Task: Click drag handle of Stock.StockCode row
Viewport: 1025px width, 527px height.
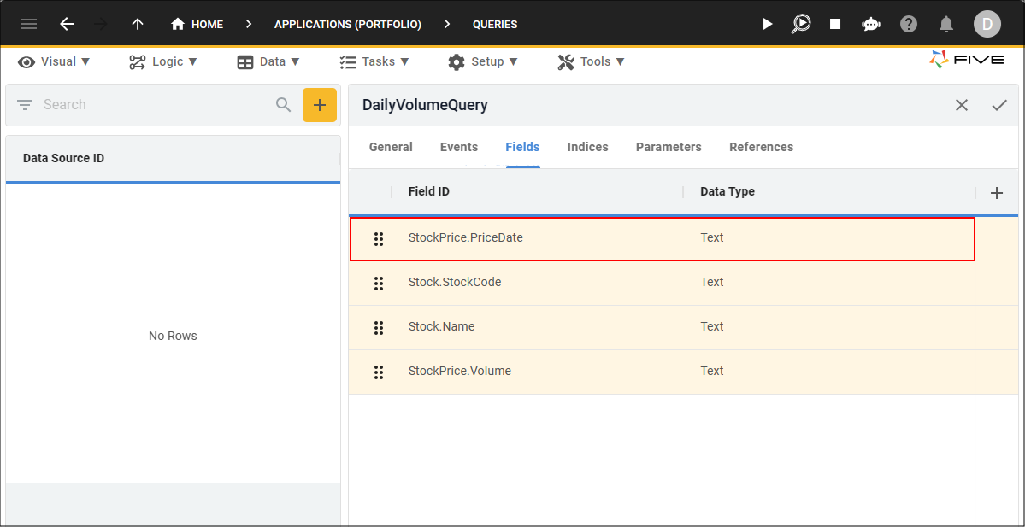Action: (378, 284)
